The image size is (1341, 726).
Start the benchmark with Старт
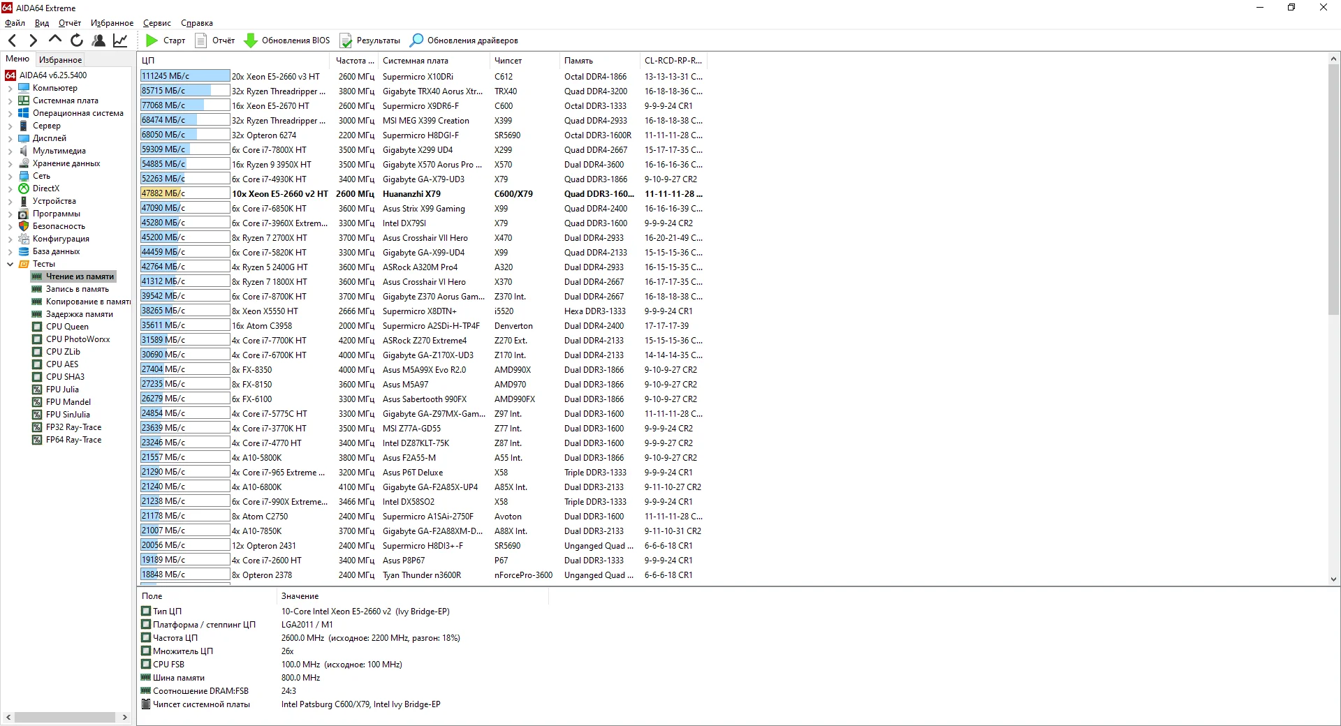pyautogui.click(x=166, y=40)
